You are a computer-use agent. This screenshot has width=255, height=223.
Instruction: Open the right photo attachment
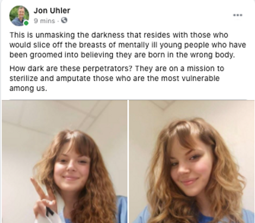point(192,162)
